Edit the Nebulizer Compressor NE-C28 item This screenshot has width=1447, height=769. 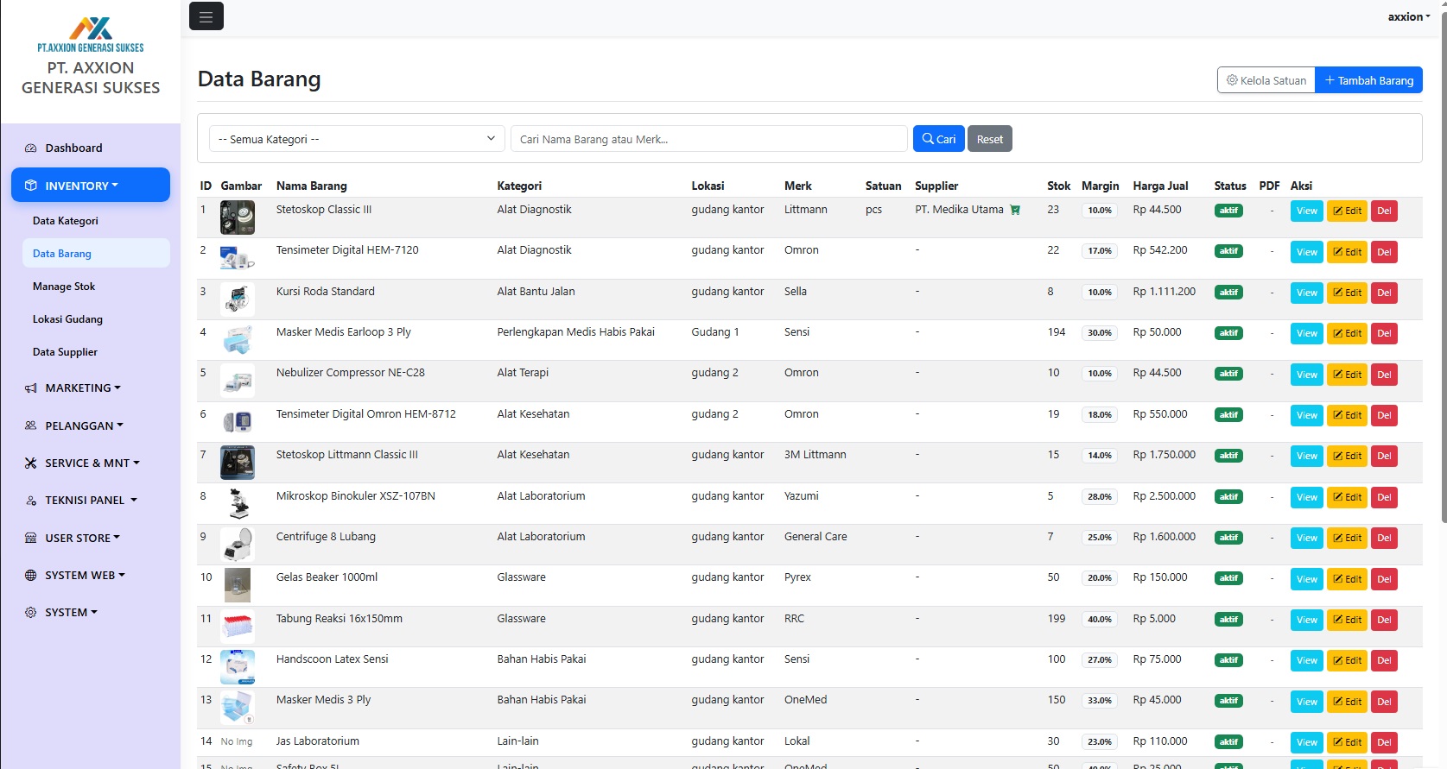click(x=1348, y=375)
